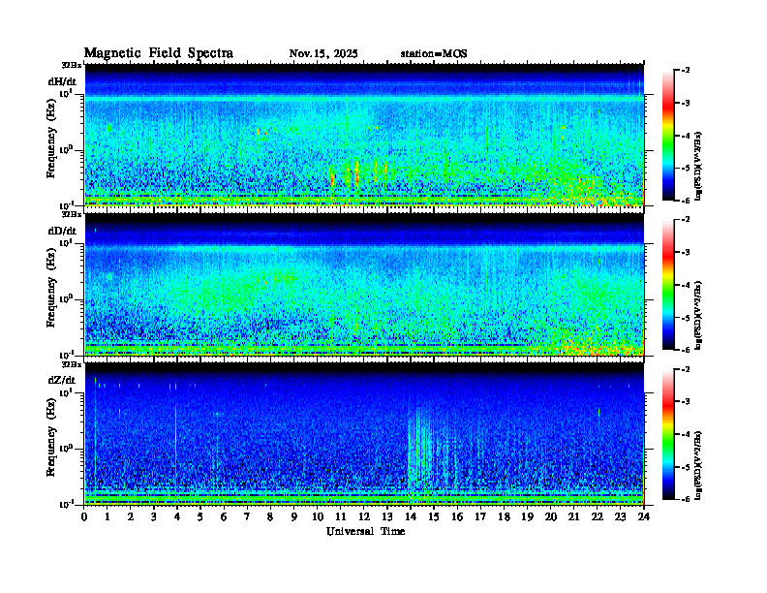Click hour "18" on the time axis

[x=504, y=517]
